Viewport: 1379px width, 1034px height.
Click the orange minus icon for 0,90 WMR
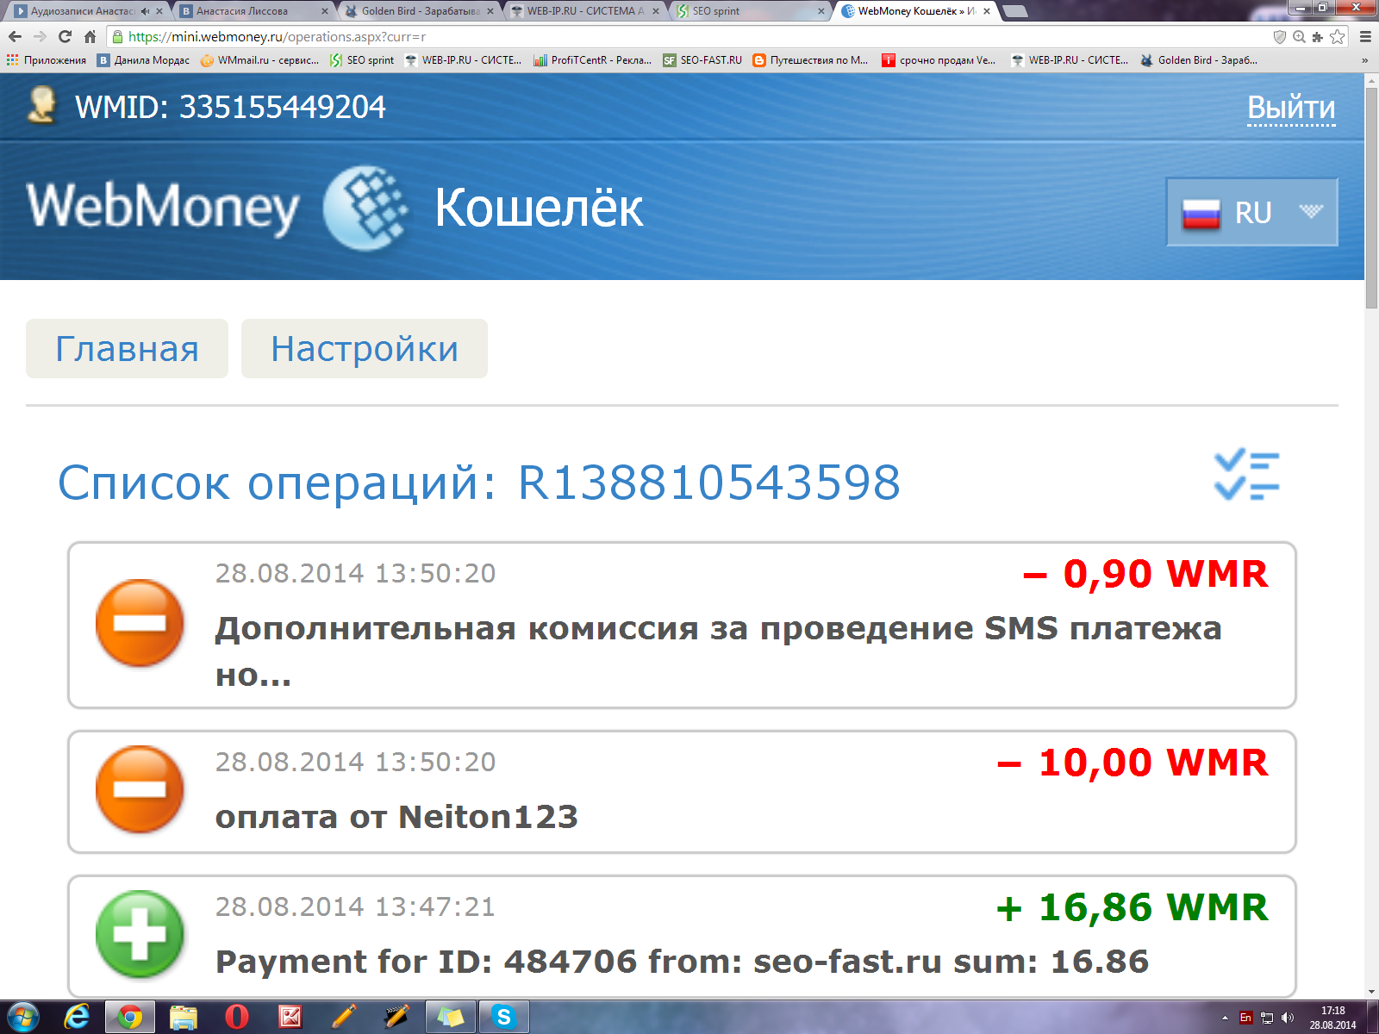pos(140,623)
